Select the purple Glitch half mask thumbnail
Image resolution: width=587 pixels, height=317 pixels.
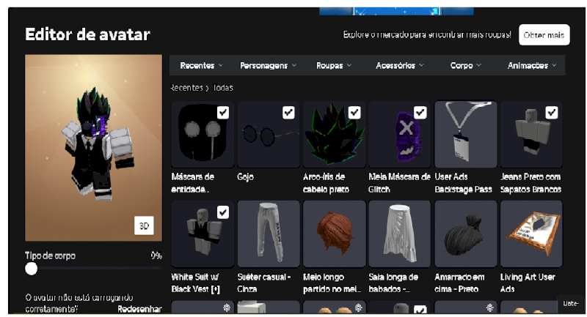pyautogui.click(x=400, y=135)
